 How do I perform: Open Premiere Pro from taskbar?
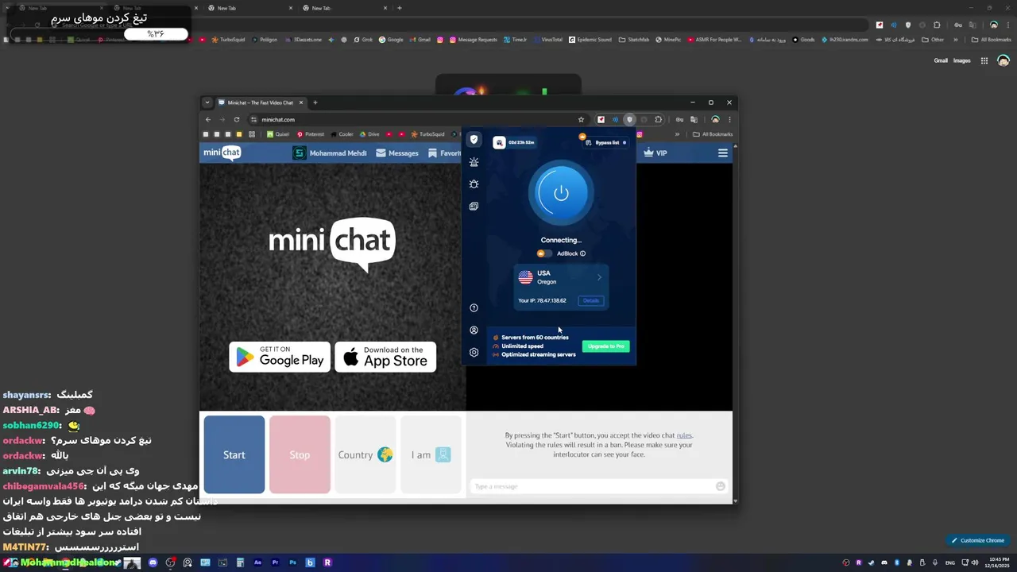pos(275,562)
